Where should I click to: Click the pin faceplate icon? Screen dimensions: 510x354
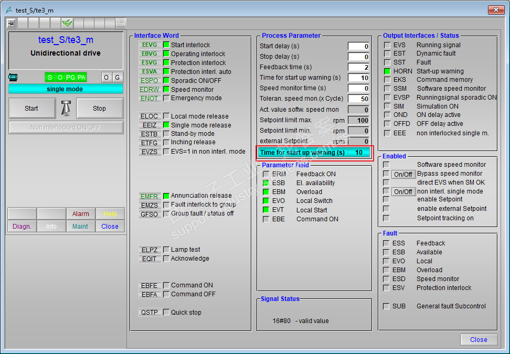tap(12, 23)
